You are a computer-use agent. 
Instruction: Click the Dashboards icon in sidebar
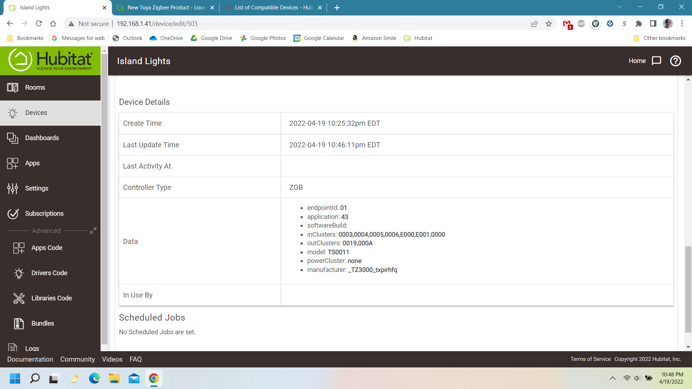13,138
